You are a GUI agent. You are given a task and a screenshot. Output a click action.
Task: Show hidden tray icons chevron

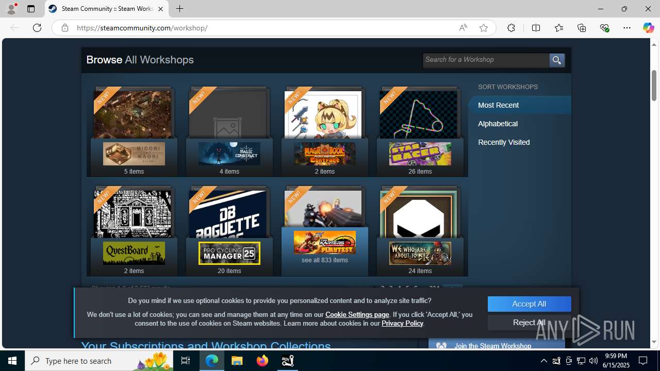(x=543, y=361)
